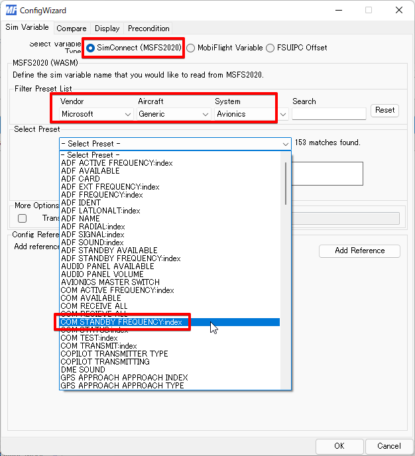The height and width of the screenshot is (456, 415).
Task: Select the '- Select Preset -' list entry
Action: (x=170, y=154)
